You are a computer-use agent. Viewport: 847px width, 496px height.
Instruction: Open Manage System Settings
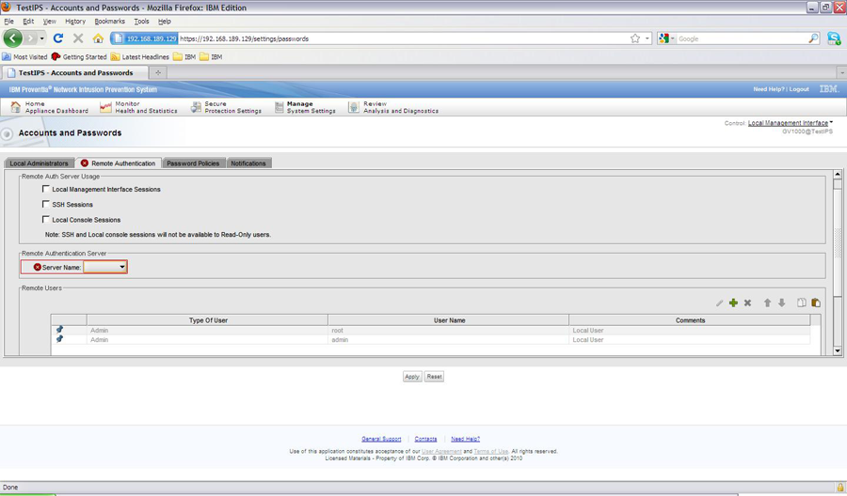click(x=305, y=107)
